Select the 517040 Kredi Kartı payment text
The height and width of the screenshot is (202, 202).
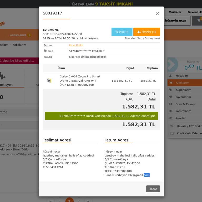click(x=87, y=51)
